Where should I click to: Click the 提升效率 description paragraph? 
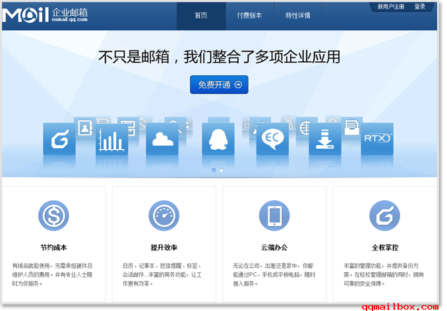pos(162,275)
